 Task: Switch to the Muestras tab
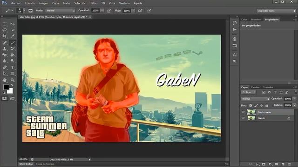(256, 19)
